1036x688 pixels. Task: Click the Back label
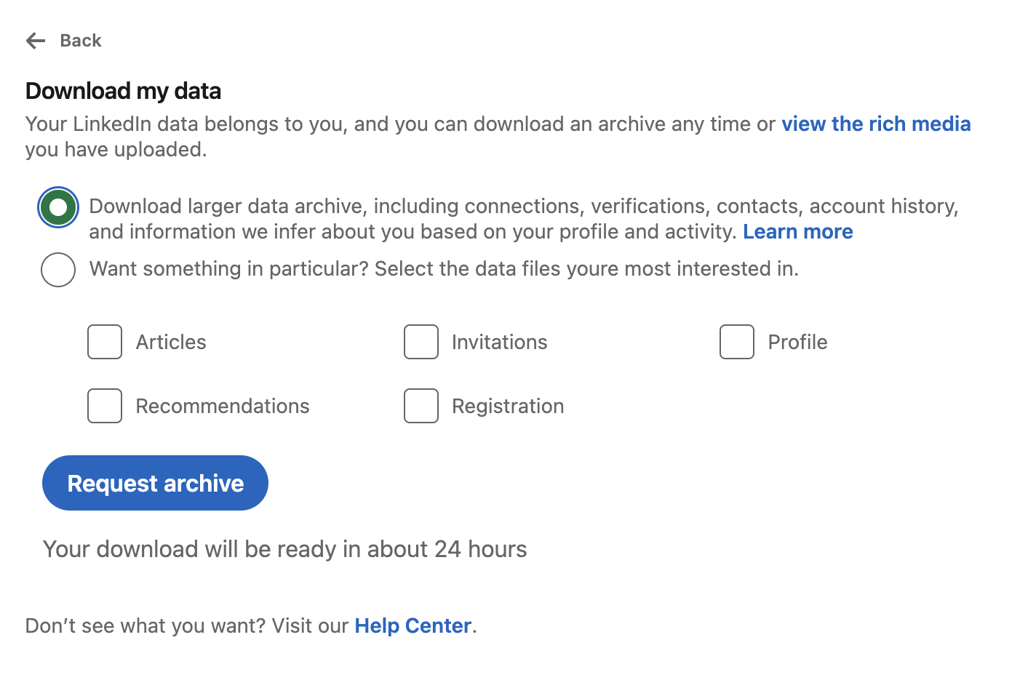(x=80, y=41)
